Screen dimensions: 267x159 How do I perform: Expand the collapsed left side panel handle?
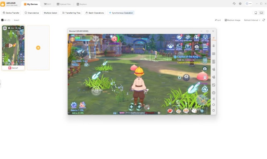(0, 84)
